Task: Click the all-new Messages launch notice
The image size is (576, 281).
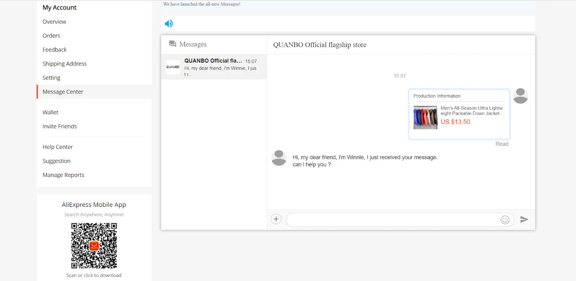Action: 202,4
